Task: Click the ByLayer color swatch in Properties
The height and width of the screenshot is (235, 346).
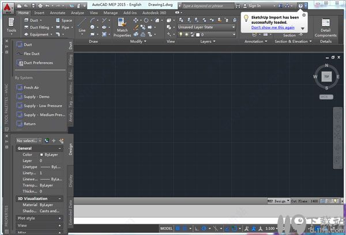Action: [42, 154]
